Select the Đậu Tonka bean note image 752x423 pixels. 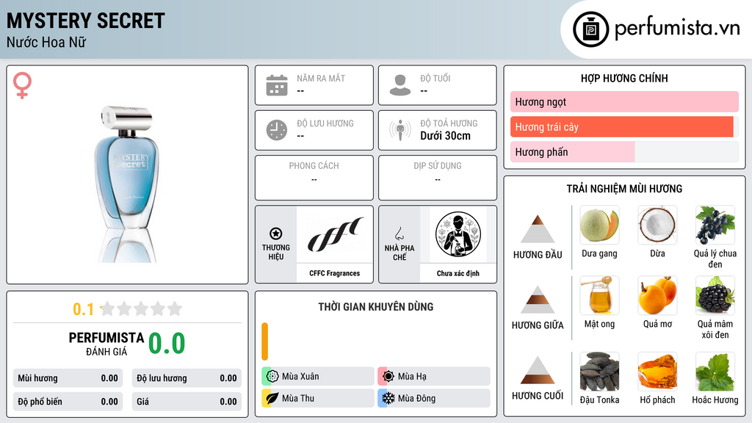pos(599,372)
